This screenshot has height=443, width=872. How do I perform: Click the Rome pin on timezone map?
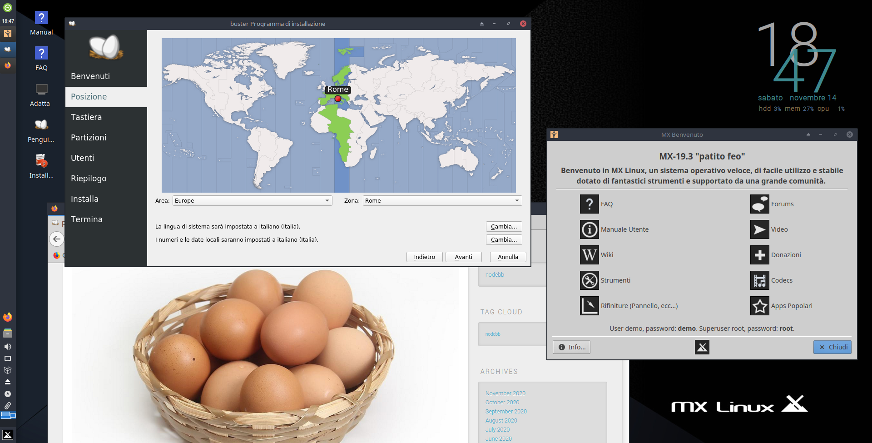338,99
